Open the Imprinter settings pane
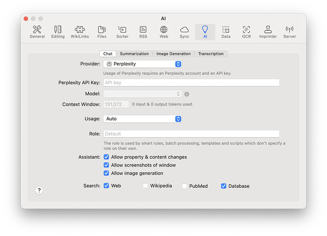 268,32
